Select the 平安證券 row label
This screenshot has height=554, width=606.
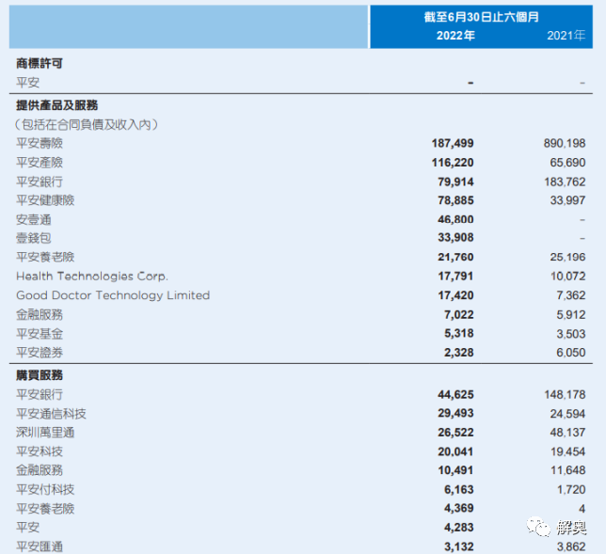40,353
